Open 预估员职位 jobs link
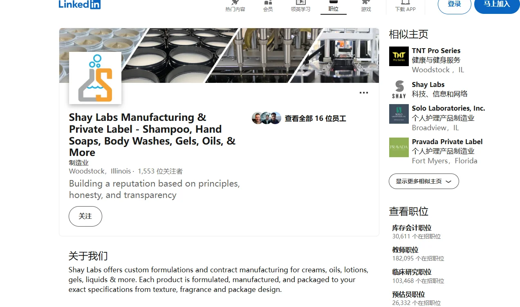 tap(409, 294)
